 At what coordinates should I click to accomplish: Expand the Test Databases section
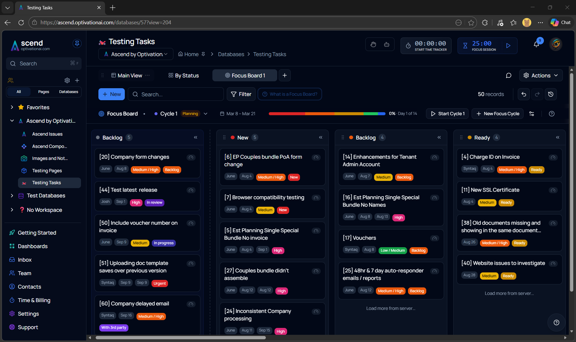click(x=12, y=196)
